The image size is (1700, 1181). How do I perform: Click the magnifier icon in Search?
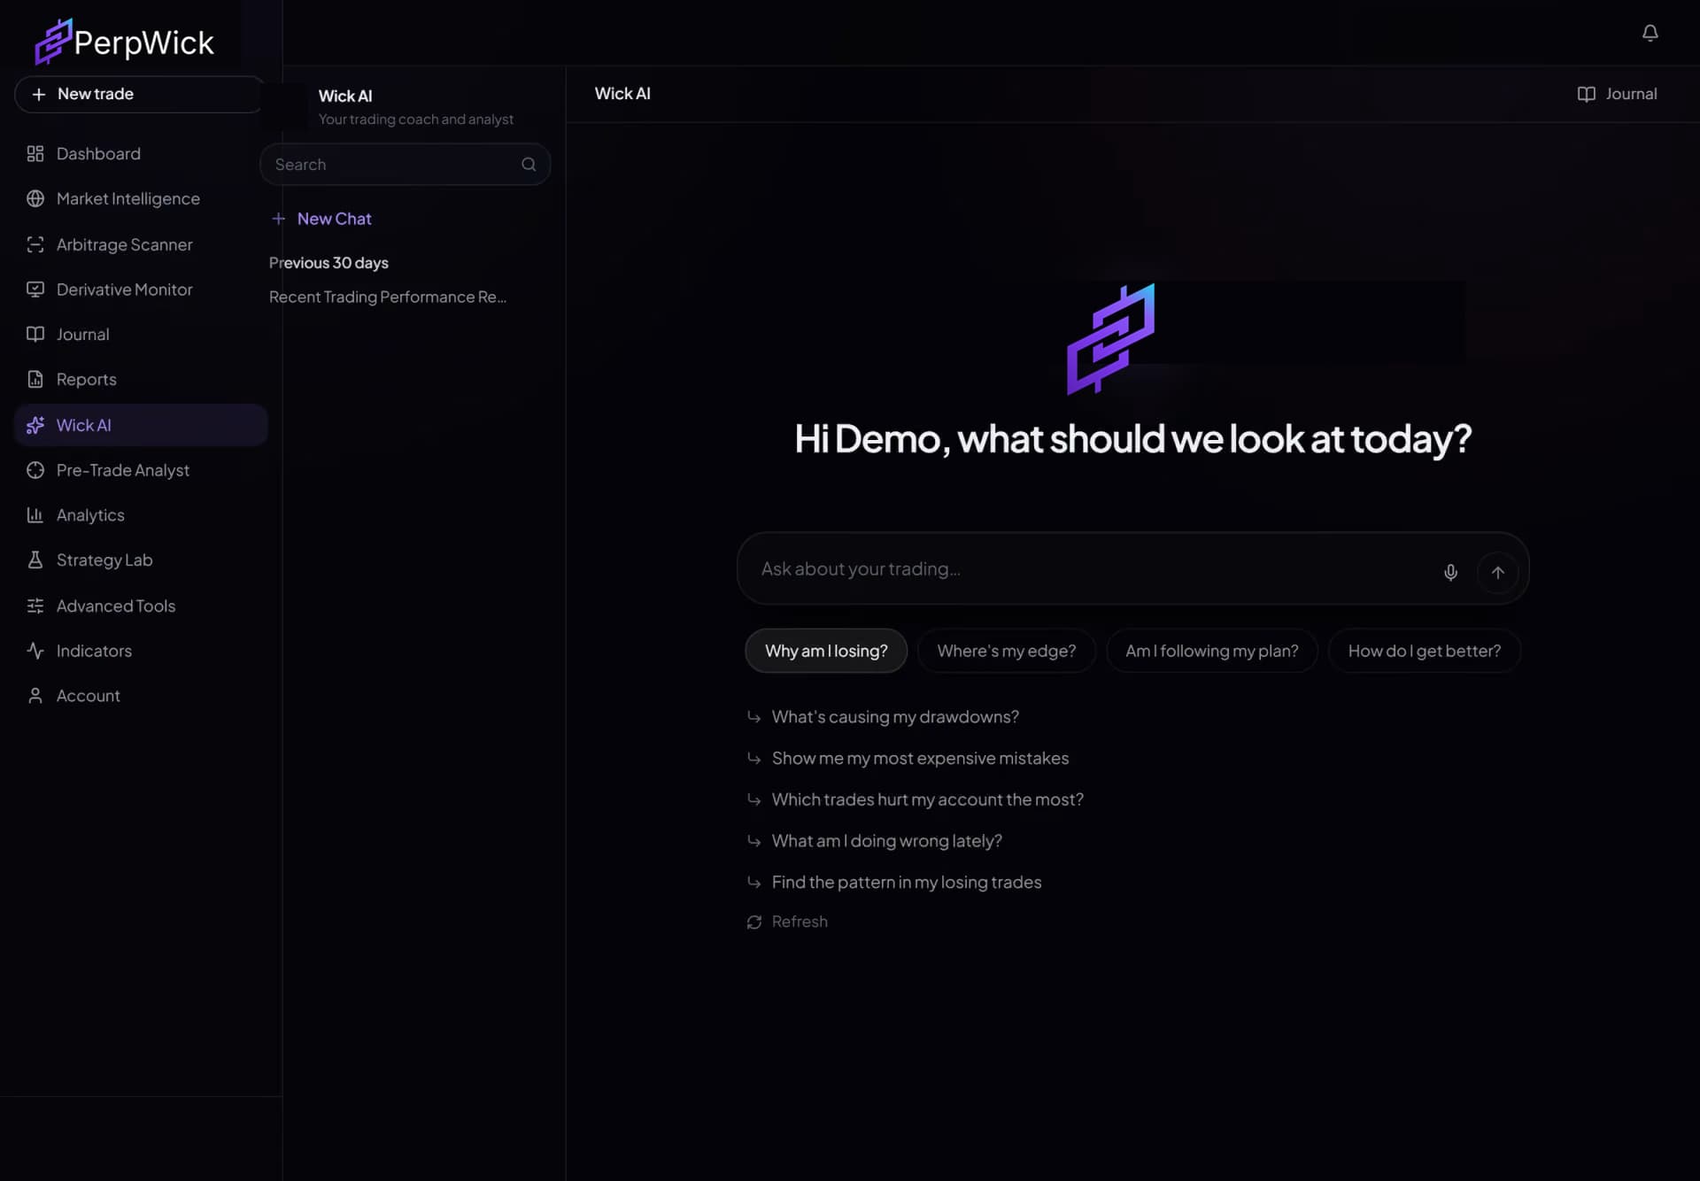pos(529,165)
